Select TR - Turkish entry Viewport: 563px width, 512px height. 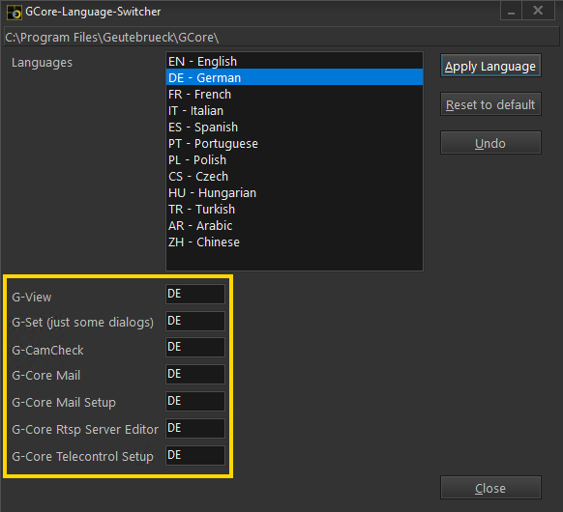294,210
